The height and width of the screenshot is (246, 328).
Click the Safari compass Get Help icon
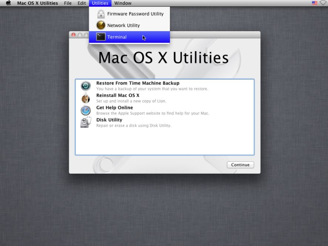[86, 110]
